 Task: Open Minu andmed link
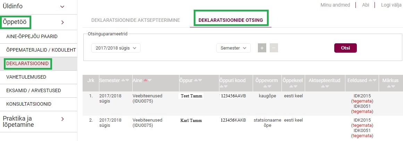[335, 5]
